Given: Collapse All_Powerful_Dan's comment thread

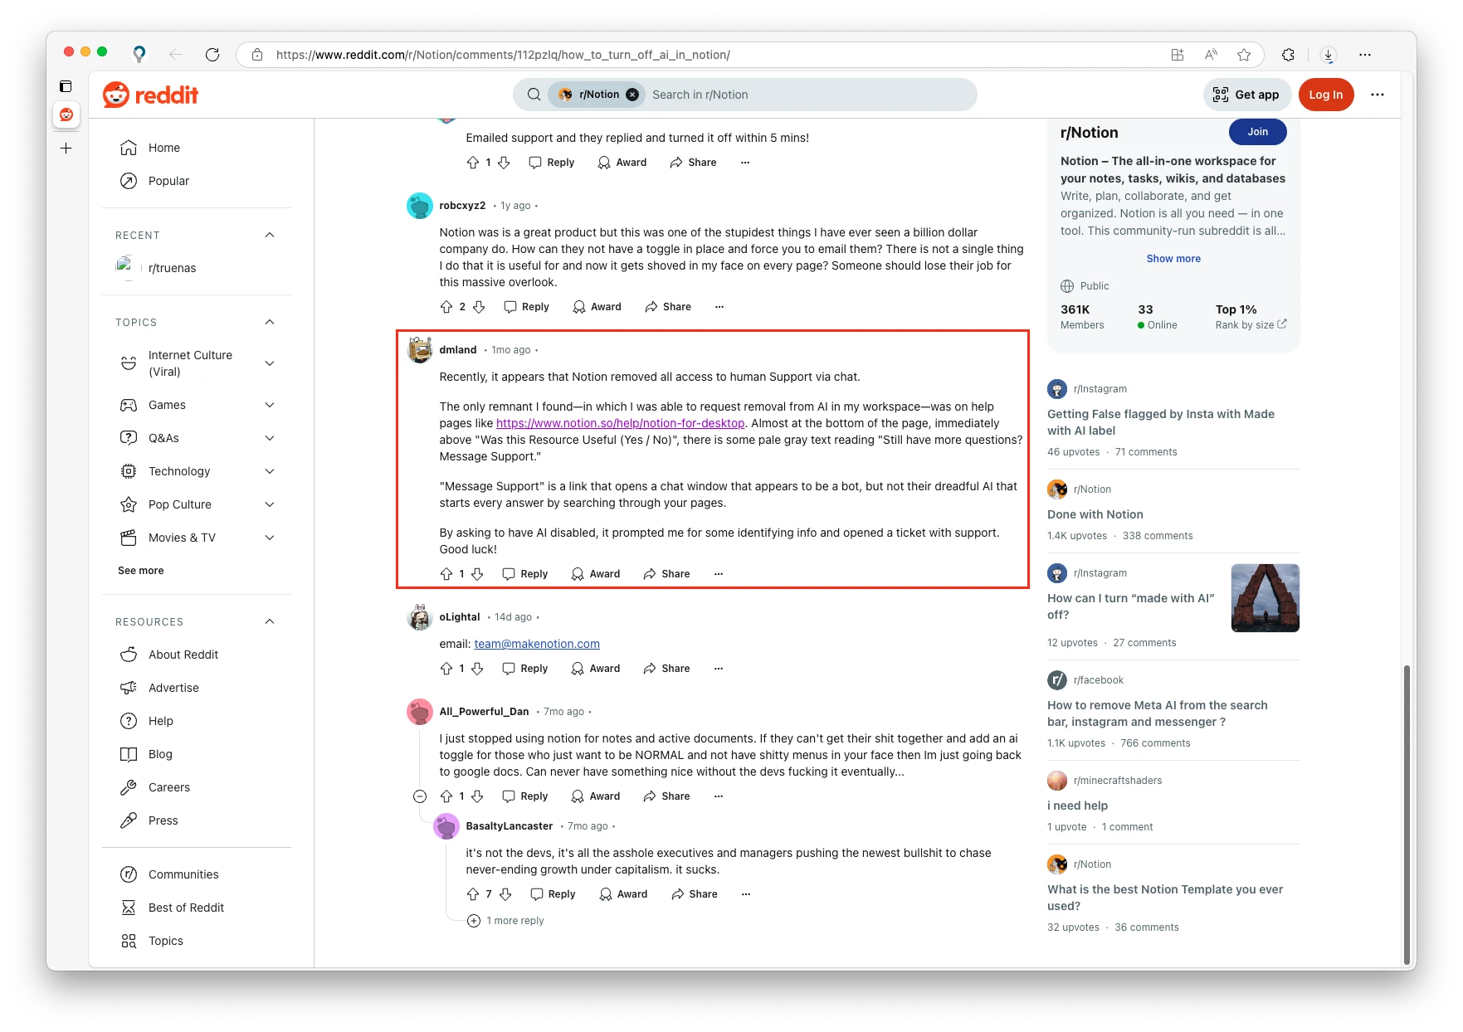Looking at the screenshot, I should click(x=419, y=796).
